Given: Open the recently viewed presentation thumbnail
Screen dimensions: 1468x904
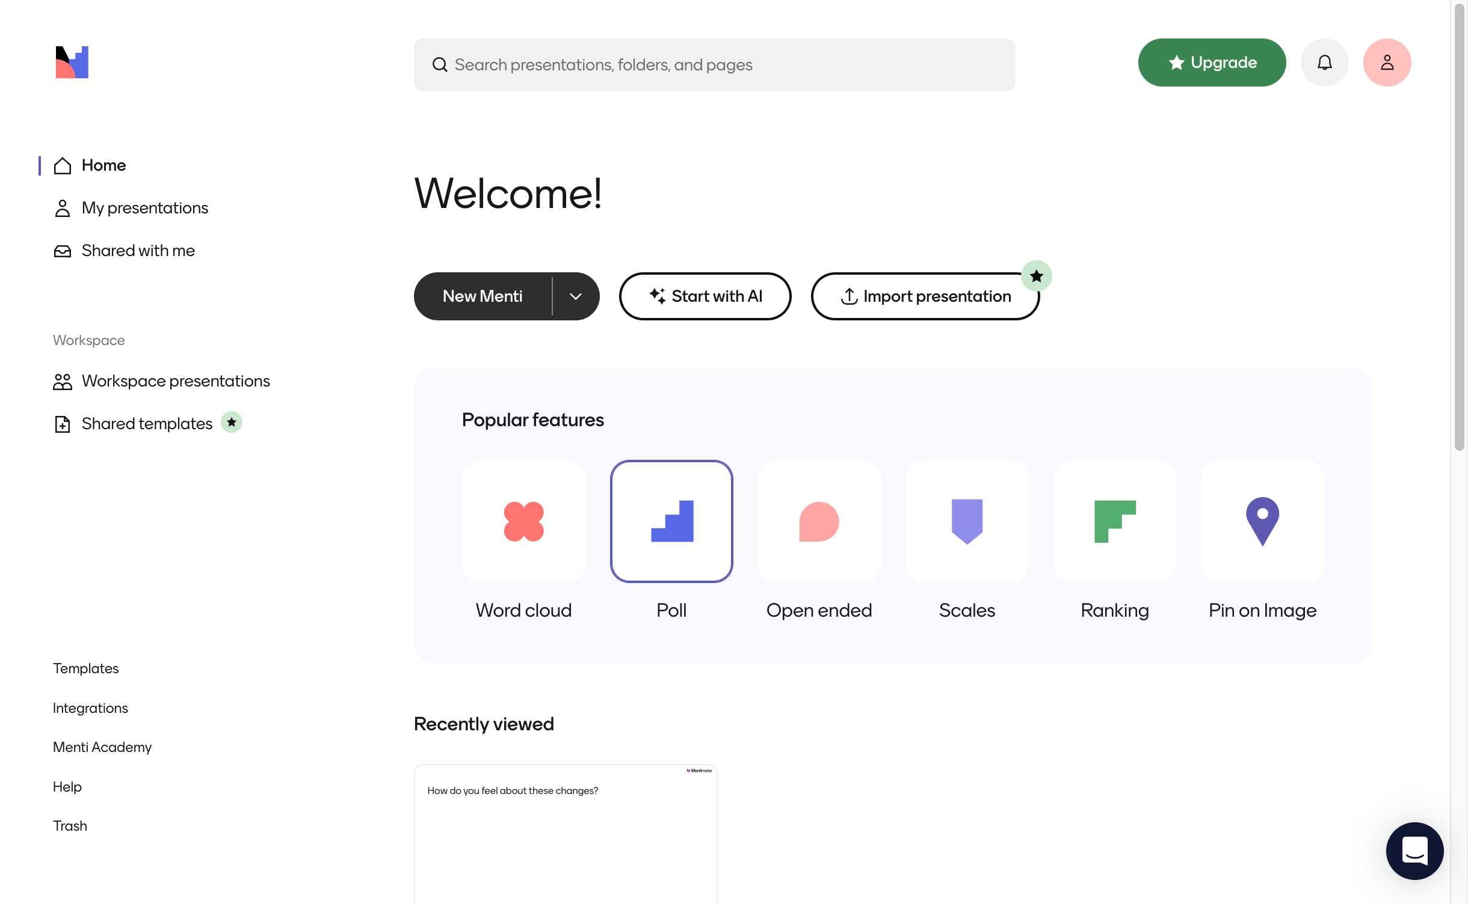Looking at the screenshot, I should point(566,834).
